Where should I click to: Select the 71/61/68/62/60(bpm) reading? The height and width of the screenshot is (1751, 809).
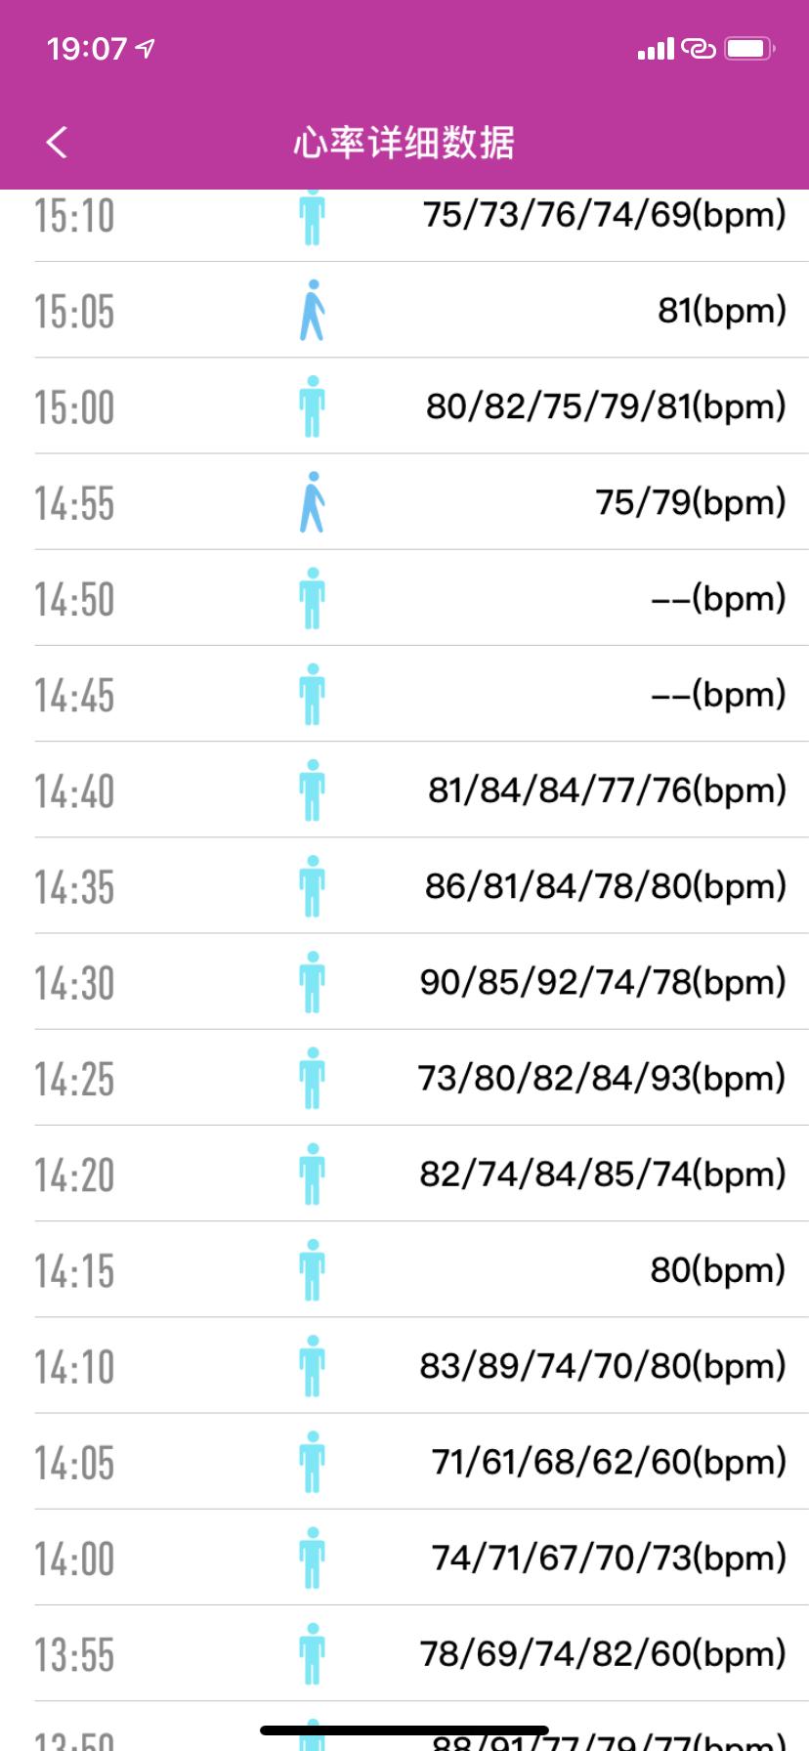(608, 1462)
